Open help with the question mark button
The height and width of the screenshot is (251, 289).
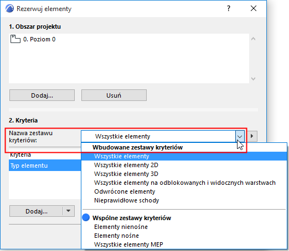point(229,8)
